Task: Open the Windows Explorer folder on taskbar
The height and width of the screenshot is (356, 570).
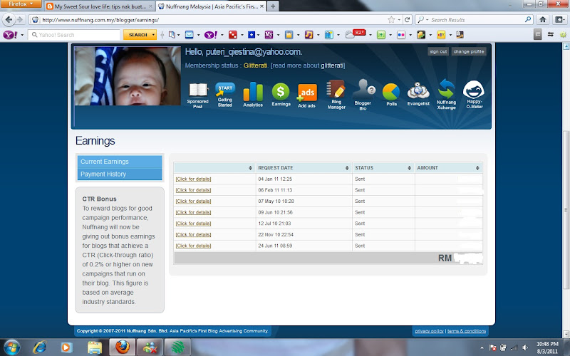Action: tap(95, 347)
